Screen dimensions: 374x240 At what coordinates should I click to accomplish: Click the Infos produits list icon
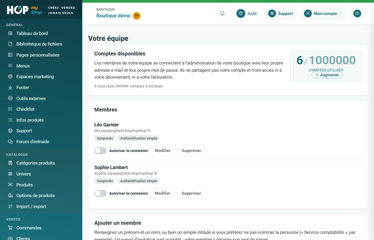point(10,120)
